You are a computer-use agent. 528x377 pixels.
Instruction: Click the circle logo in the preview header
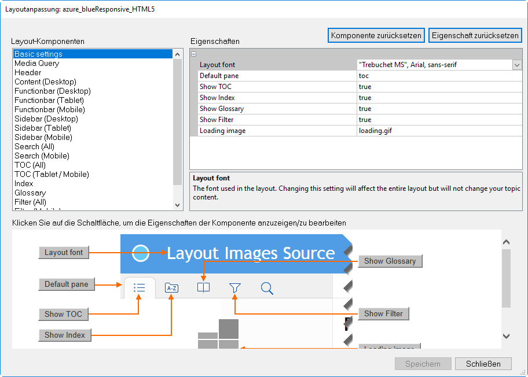coord(141,253)
